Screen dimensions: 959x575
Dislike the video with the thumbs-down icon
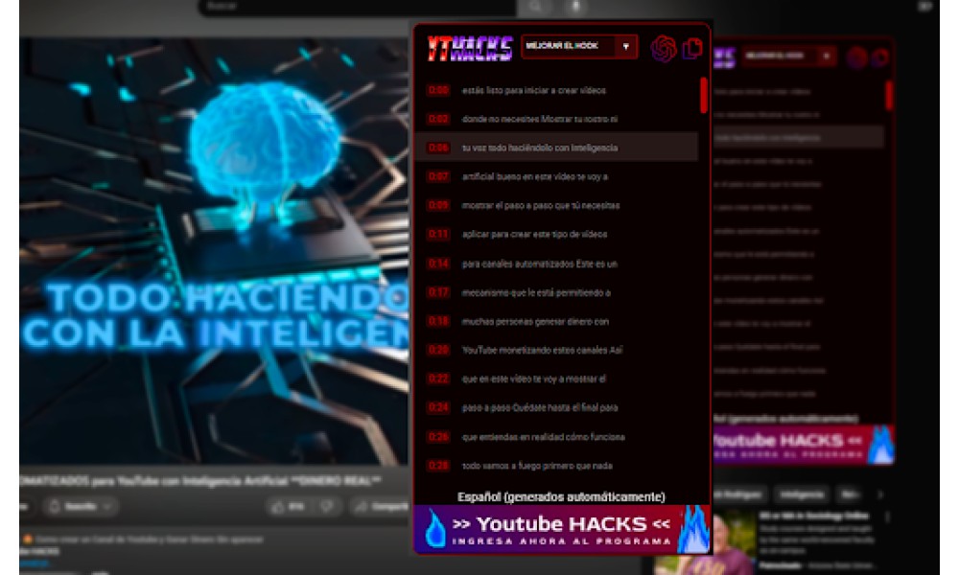[327, 507]
